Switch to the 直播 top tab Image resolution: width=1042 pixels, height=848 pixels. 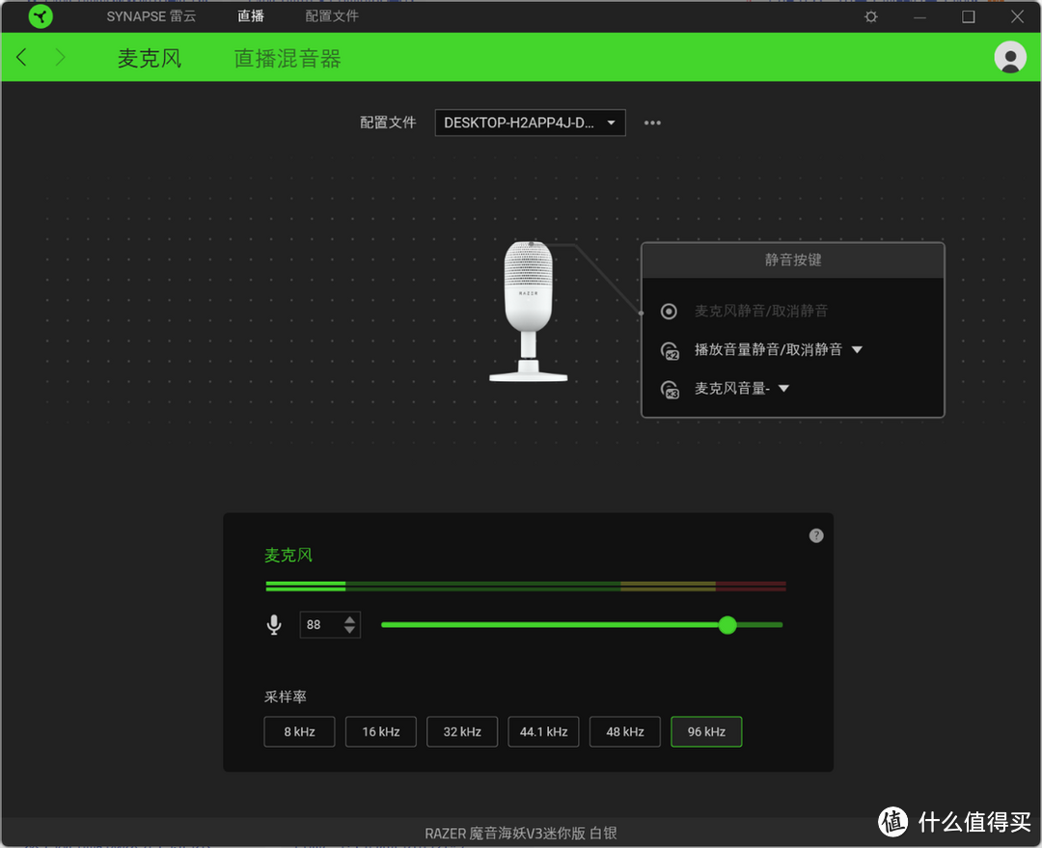coord(251,16)
